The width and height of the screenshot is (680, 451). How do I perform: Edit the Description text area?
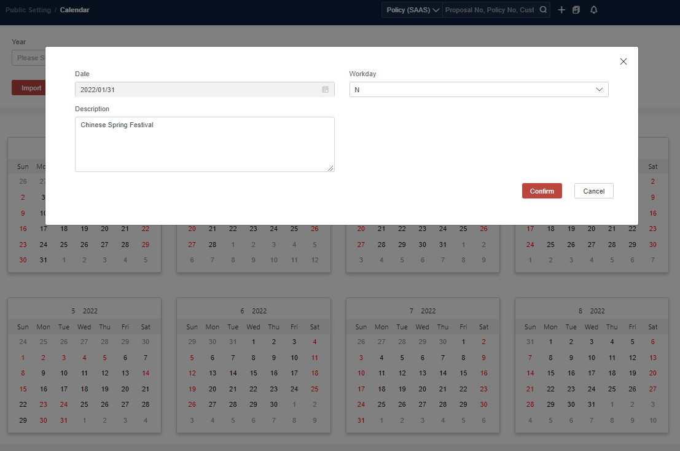pos(205,144)
